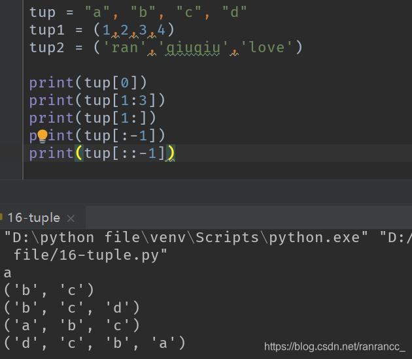Screen dimensions: 412x359
Task: Click console output ('d', 'c', 'b', 'a')
Action: coord(95,343)
